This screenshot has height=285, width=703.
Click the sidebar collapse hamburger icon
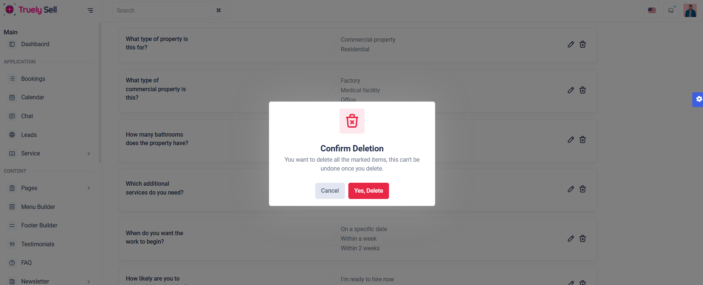[x=90, y=10]
